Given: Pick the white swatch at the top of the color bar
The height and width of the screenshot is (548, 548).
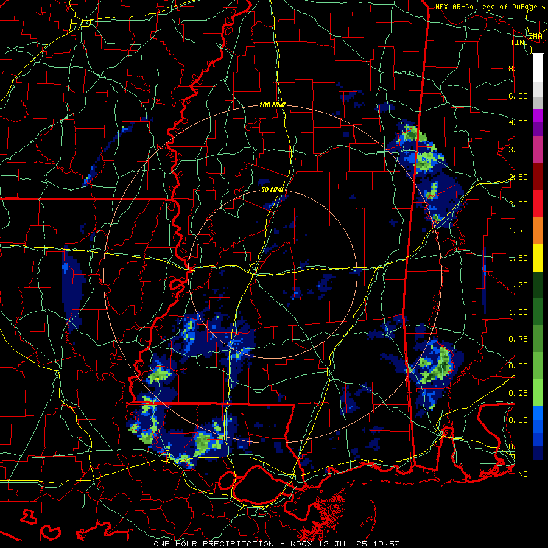Looking at the screenshot, I should tap(538, 68).
